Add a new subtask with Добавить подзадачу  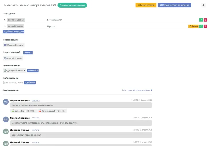point(14,32)
